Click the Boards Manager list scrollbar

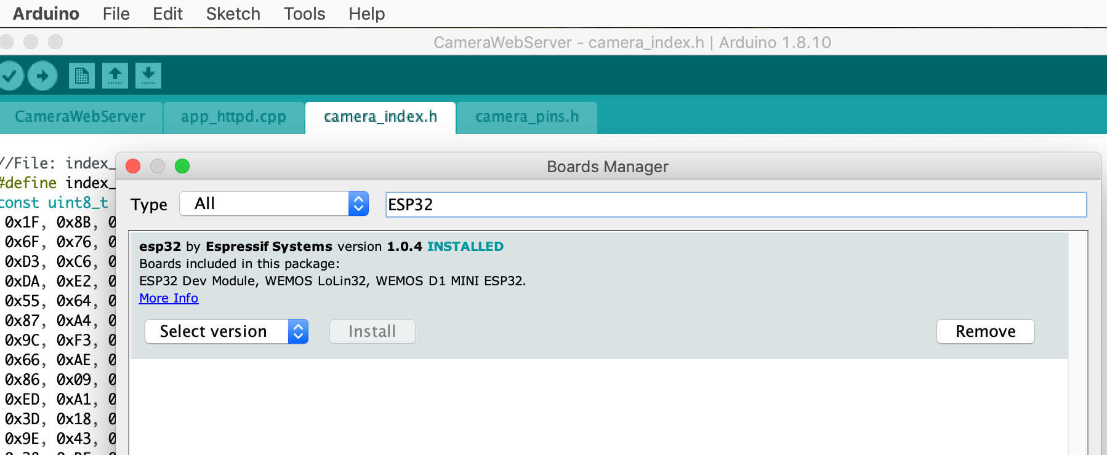[1077, 343]
